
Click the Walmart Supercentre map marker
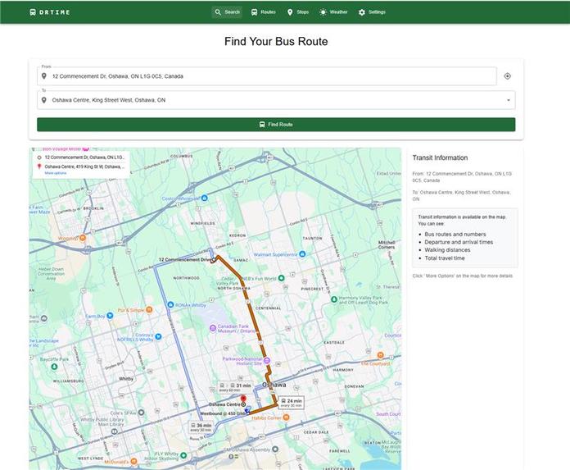click(x=302, y=254)
